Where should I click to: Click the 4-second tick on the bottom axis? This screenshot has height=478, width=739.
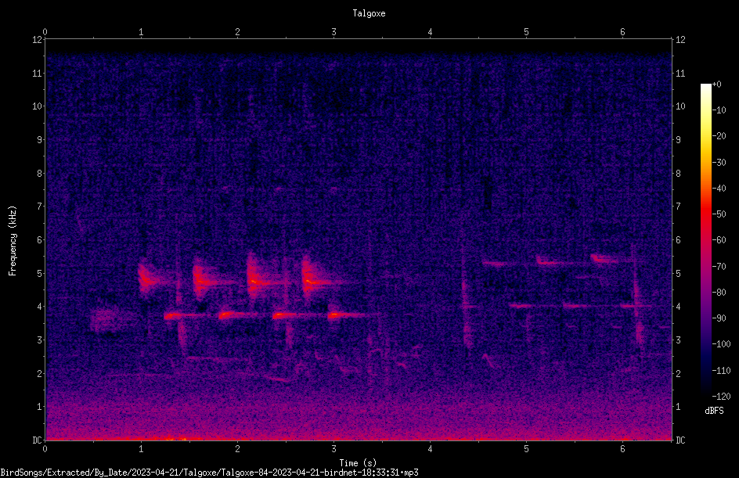tap(430, 449)
